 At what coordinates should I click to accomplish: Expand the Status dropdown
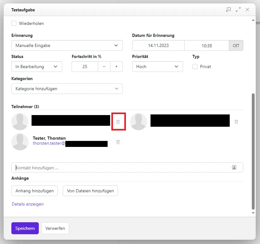[x=37, y=67]
